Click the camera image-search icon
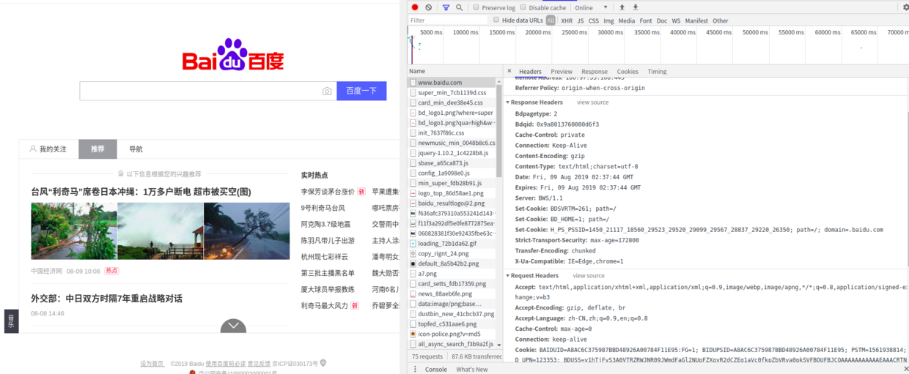Screen dimensions: 909x374 pyautogui.click(x=327, y=91)
